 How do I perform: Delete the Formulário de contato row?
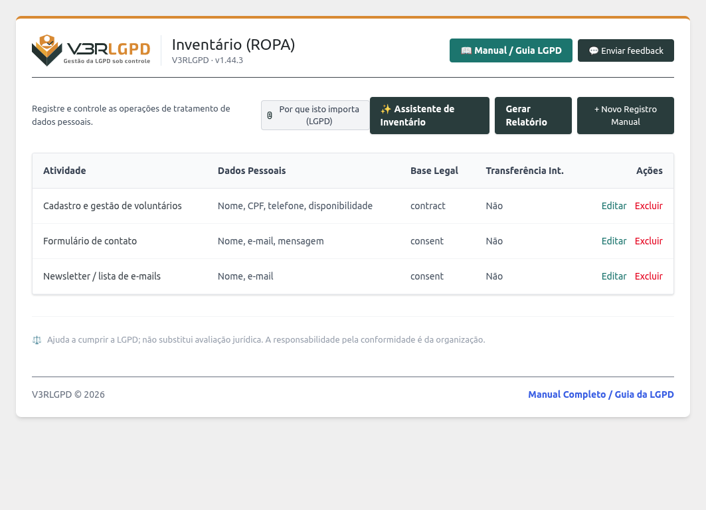point(648,241)
